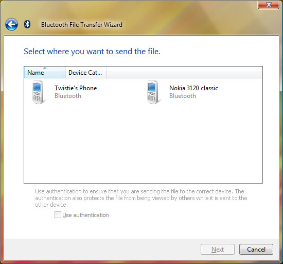The width and height of the screenshot is (283, 264).
Task: Click the Next button
Action: [218, 250]
